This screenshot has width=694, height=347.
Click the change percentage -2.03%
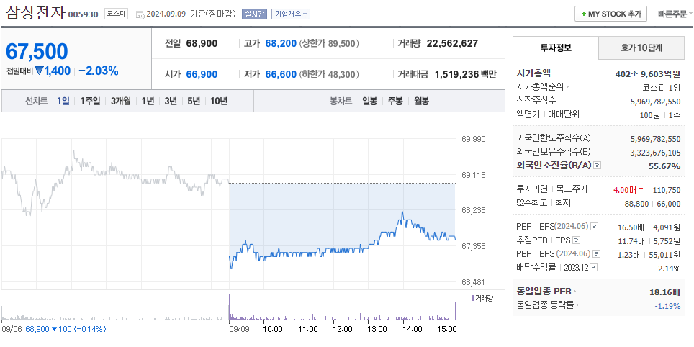pos(98,71)
